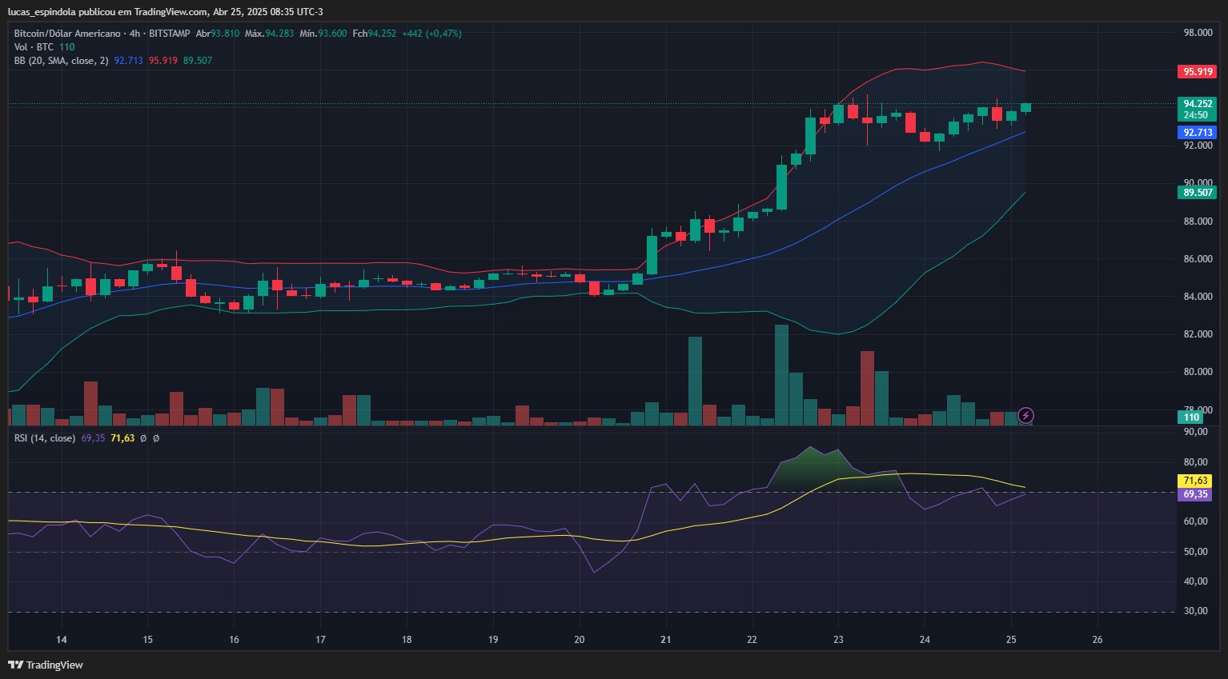Click the TradingView logo at bottom left
The width and height of the screenshot is (1228, 679).
click(x=46, y=665)
